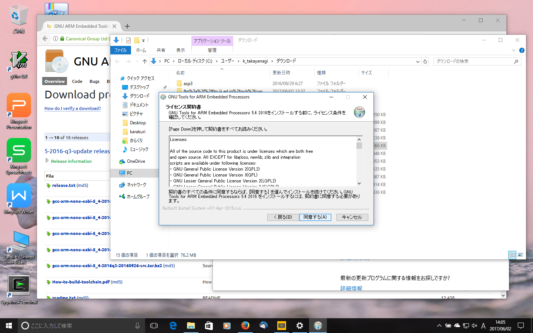Click PC breadcrumb in address bar

[167, 61]
